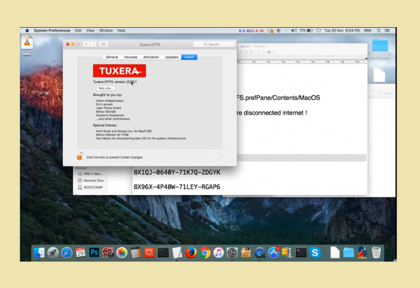Select Remote Disc in Finder sidebar
This screenshot has width=420, height=288.
[x=90, y=181]
